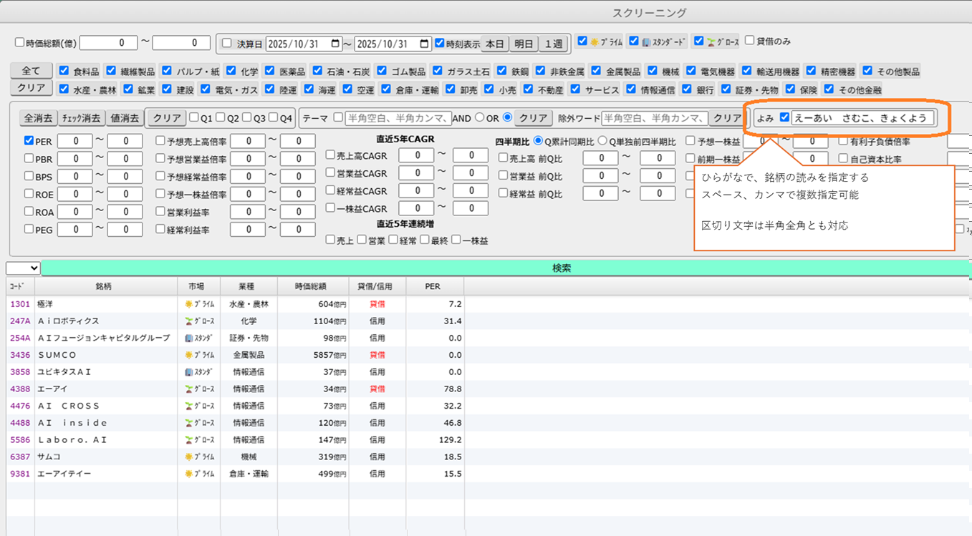Open the calendar picker on the end 決算日 date
Viewport: 972px width, 536px height.
tap(425, 44)
